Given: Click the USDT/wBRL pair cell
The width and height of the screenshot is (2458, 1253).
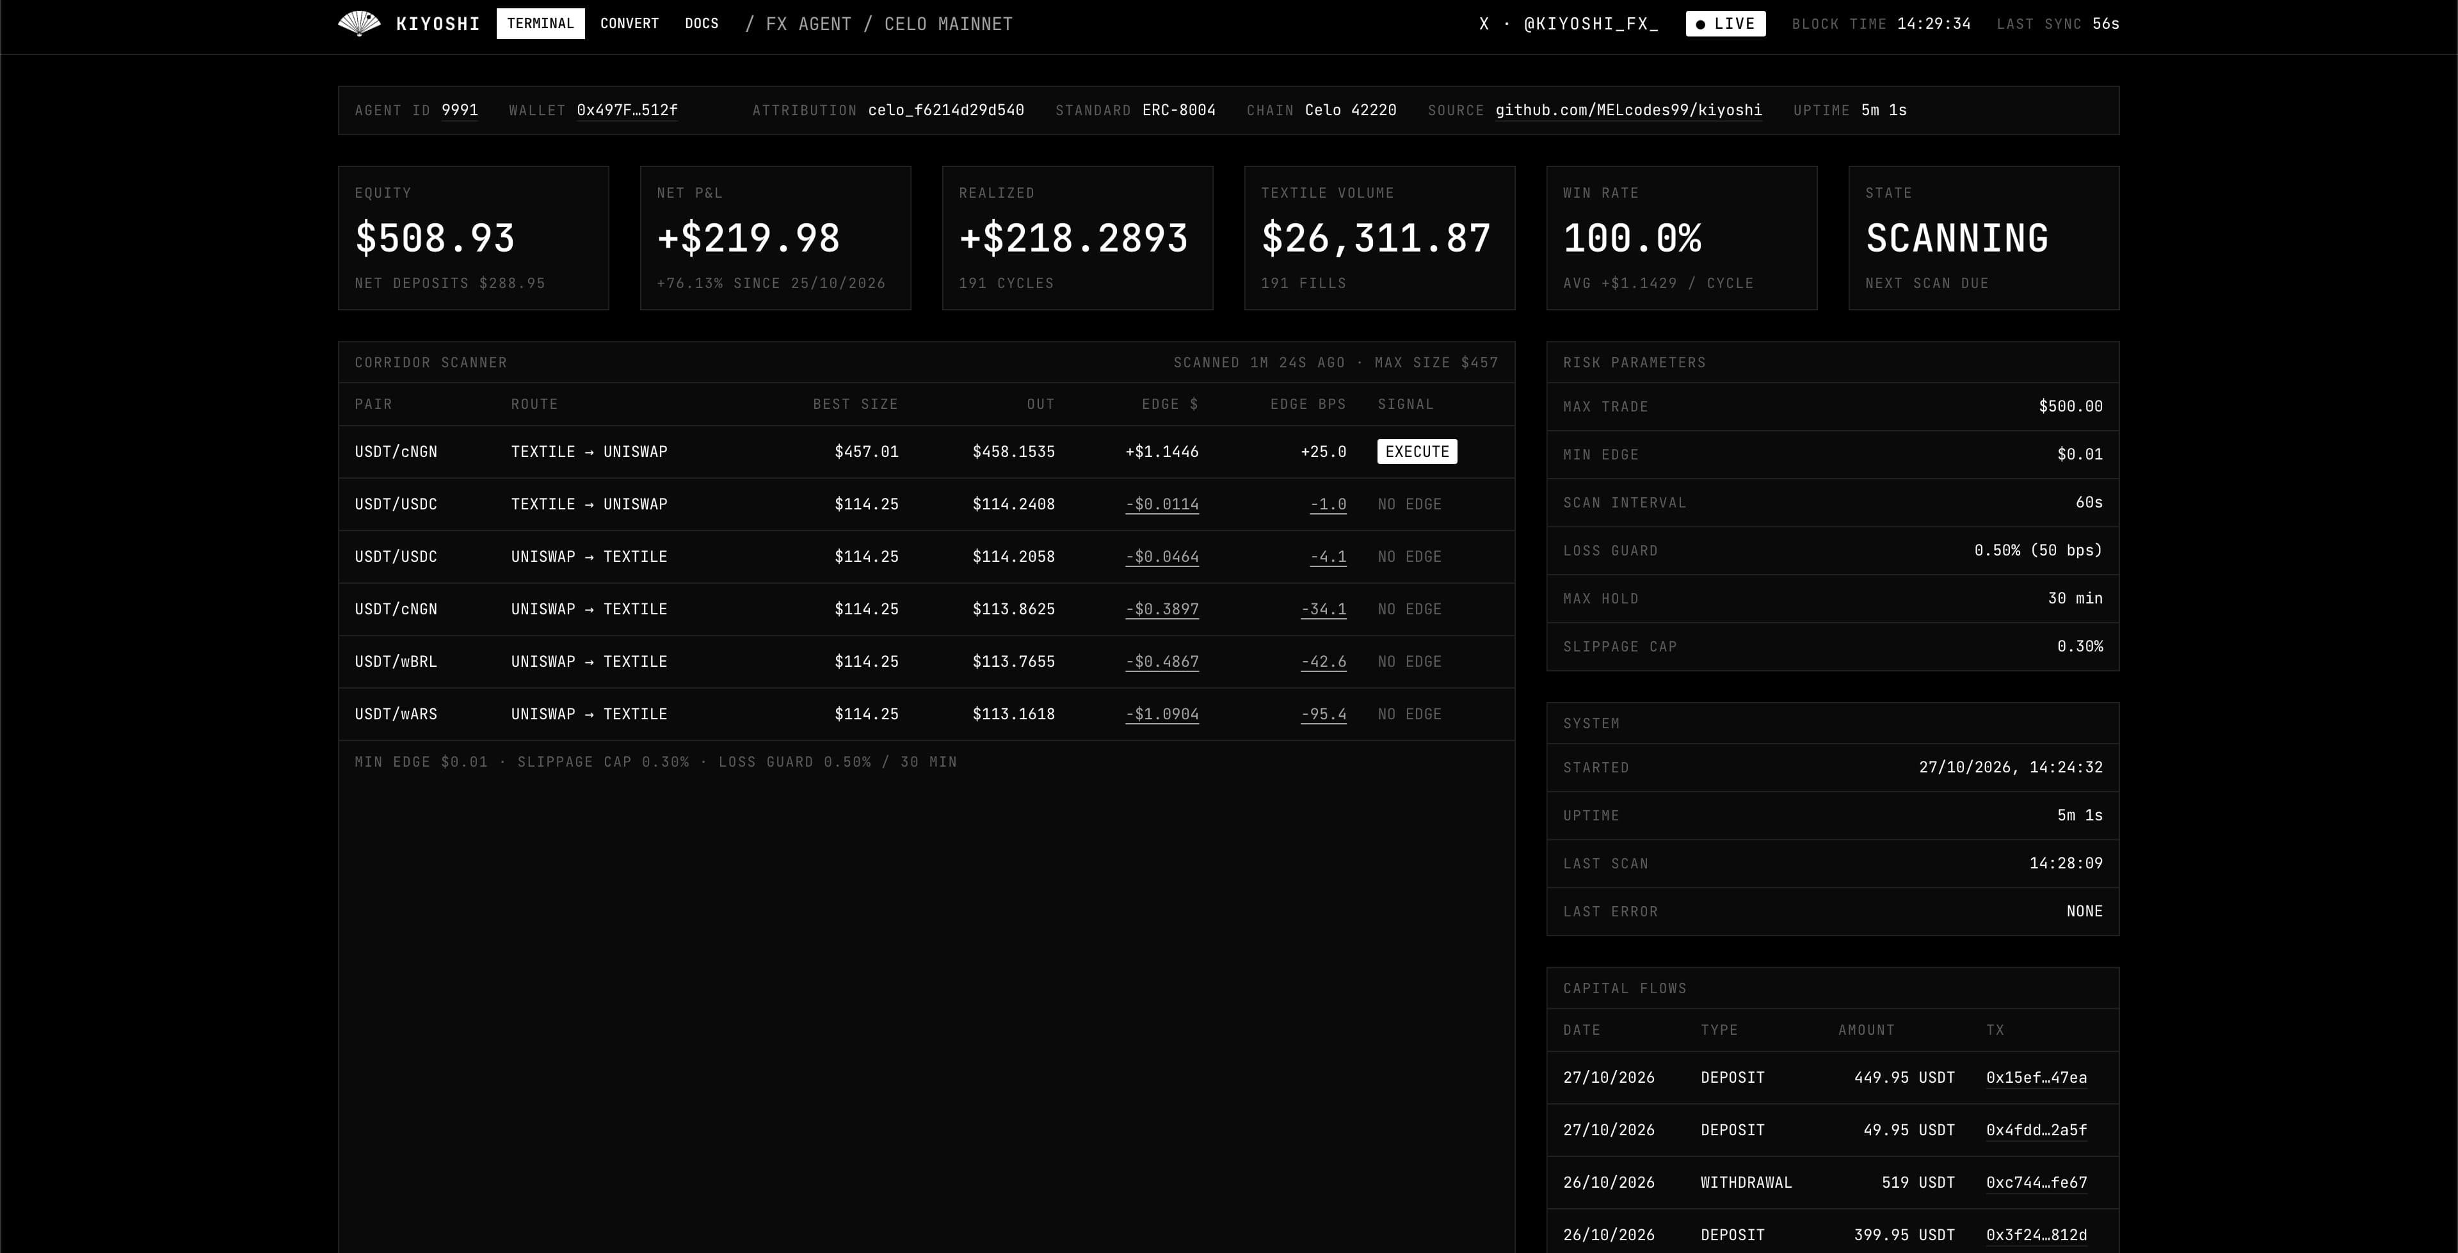Looking at the screenshot, I should (396, 661).
